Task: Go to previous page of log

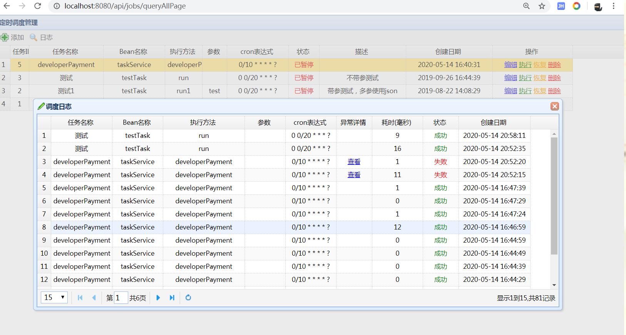Action: tap(94, 298)
